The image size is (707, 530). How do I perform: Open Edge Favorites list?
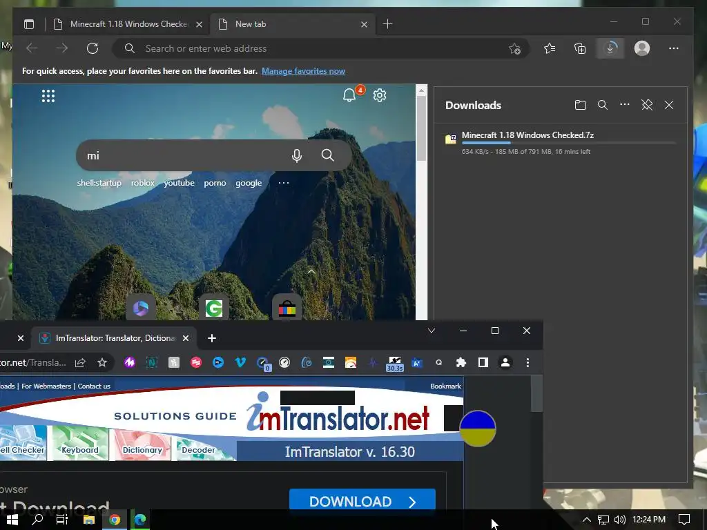[549, 48]
